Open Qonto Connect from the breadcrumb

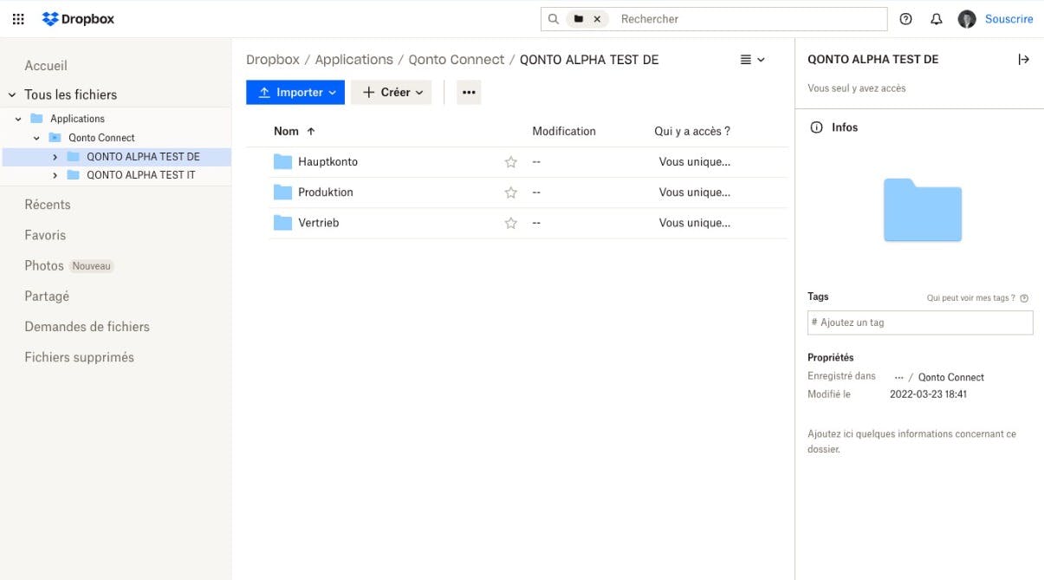click(457, 59)
